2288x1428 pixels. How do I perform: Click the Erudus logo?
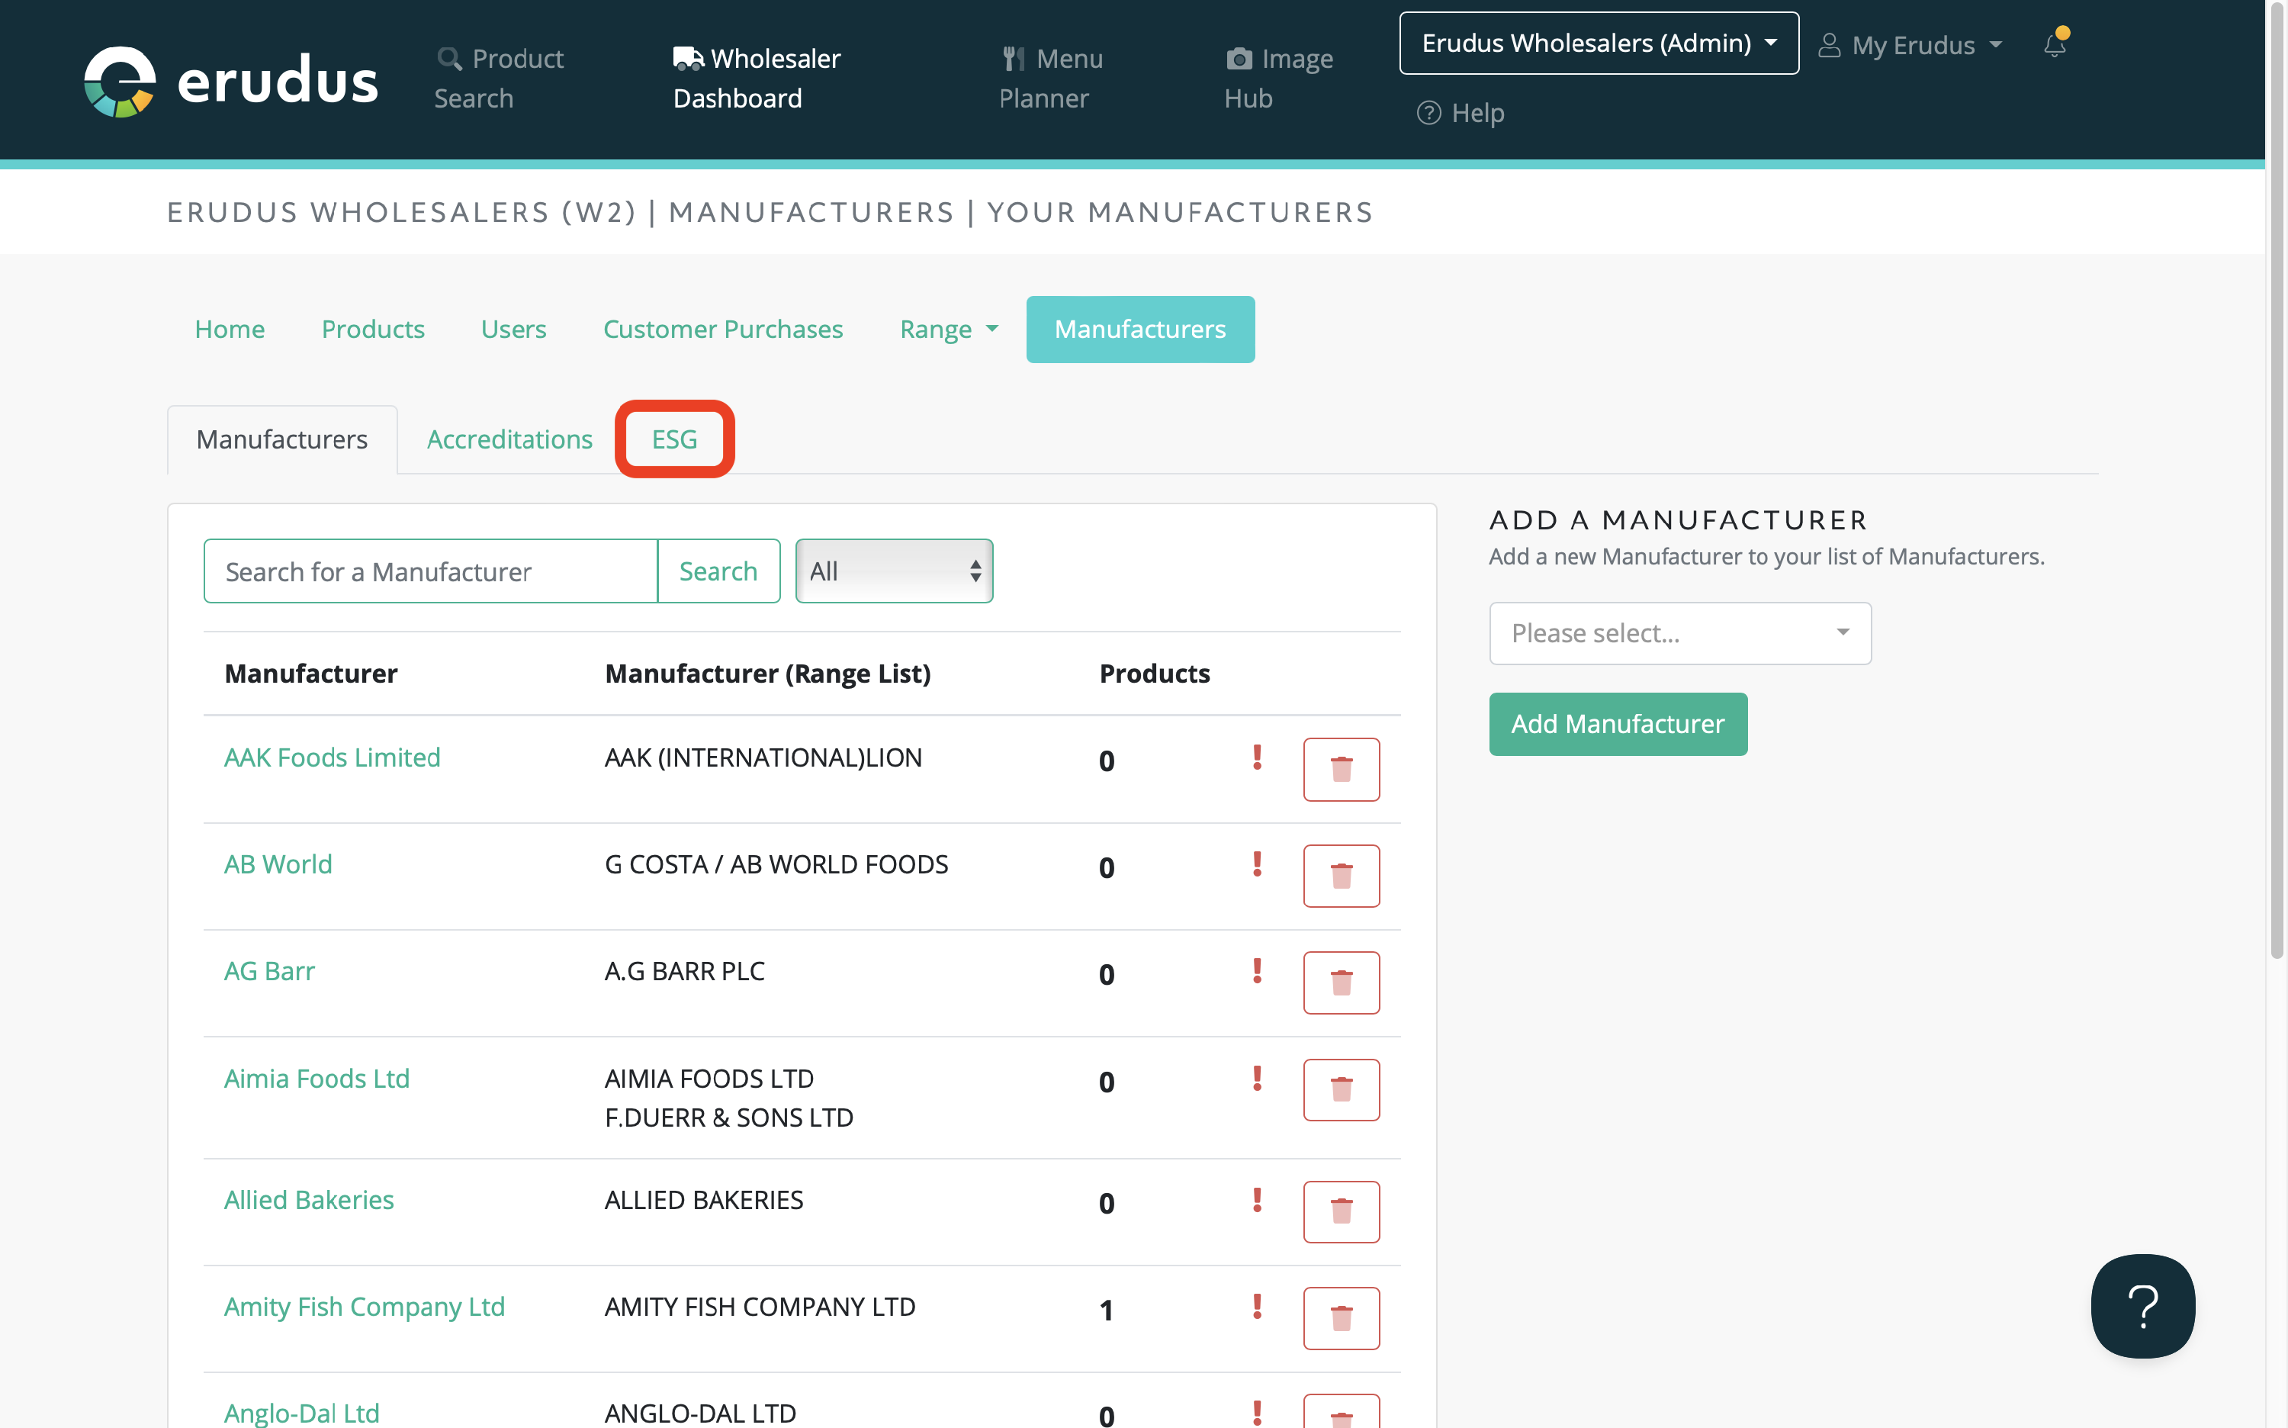230,80
